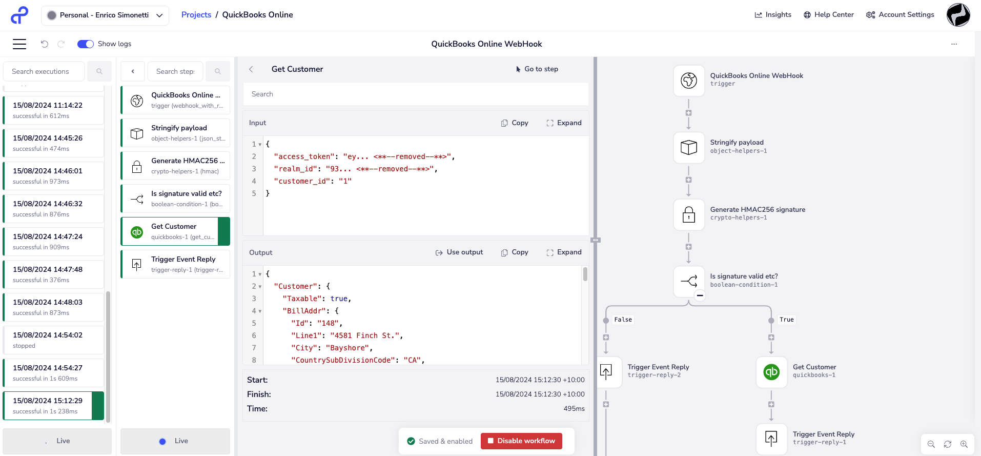Click the app logo in top-left corner
The width and height of the screenshot is (981, 456).
[19, 15]
